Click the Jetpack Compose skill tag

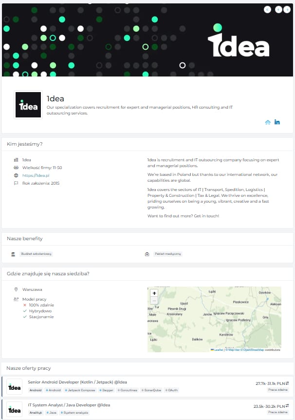[x=81, y=390]
